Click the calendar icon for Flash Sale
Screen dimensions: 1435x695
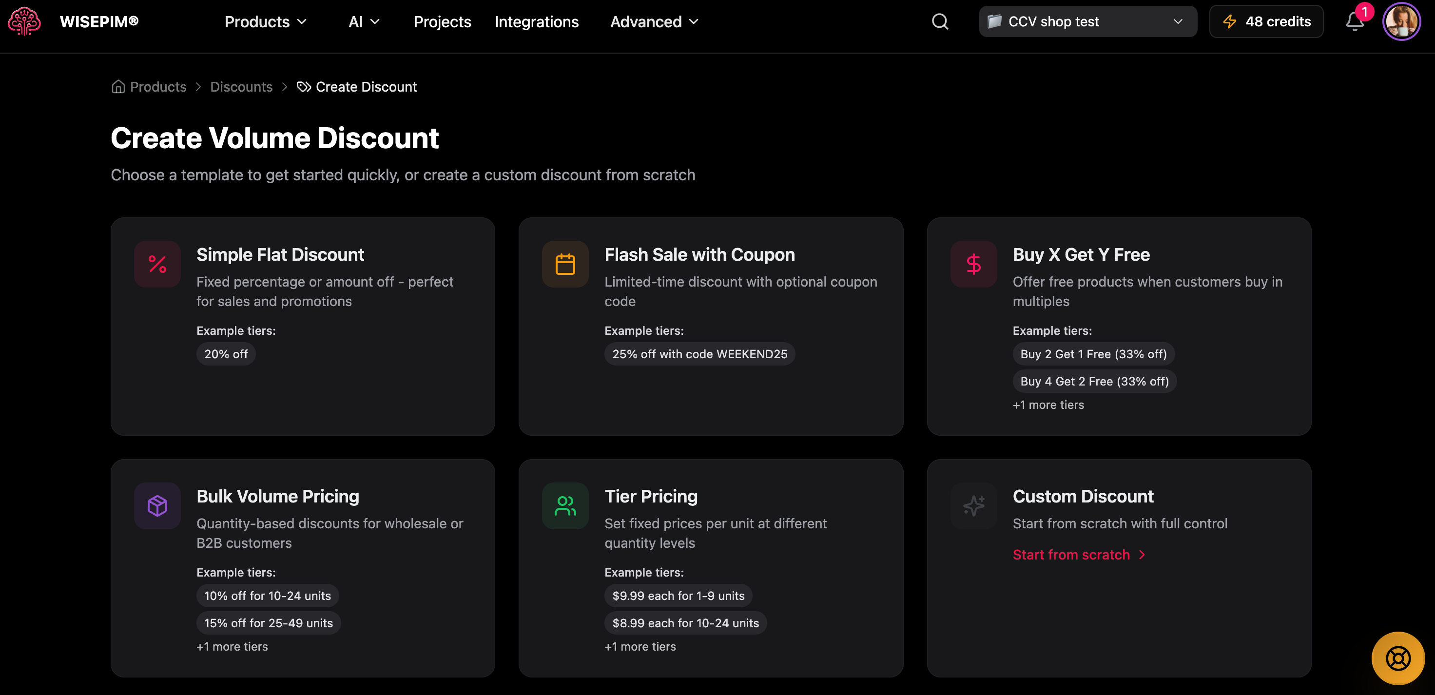565,264
